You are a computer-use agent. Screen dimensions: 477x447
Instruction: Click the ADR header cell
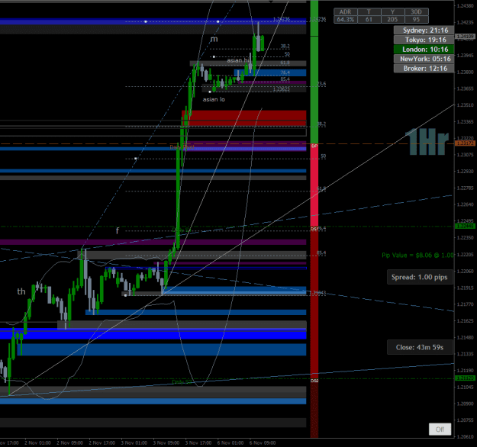click(345, 12)
